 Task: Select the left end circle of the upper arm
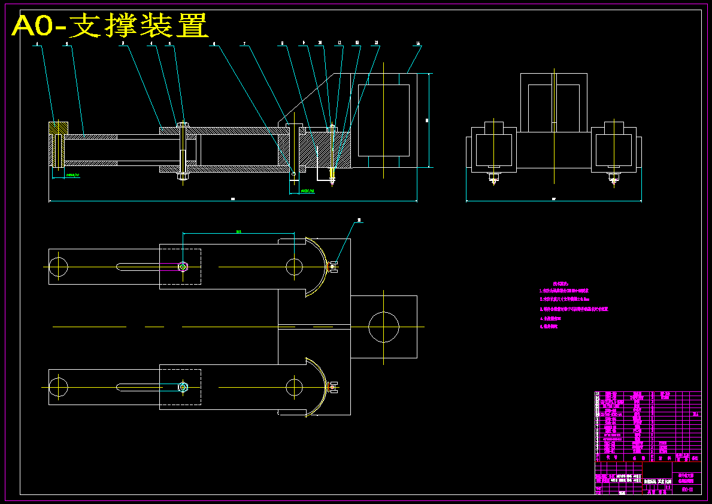click(x=59, y=267)
